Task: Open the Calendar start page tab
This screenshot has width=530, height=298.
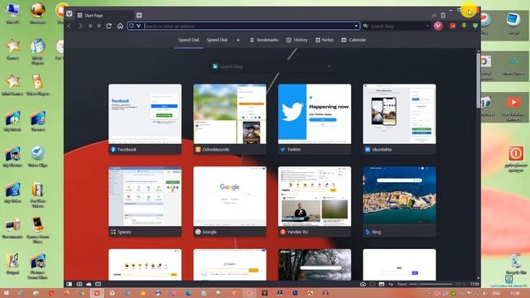Action: [354, 40]
